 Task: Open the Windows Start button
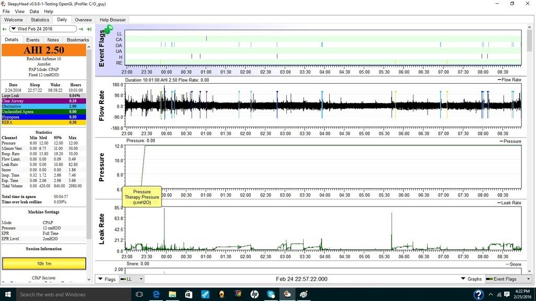[7, 294]
